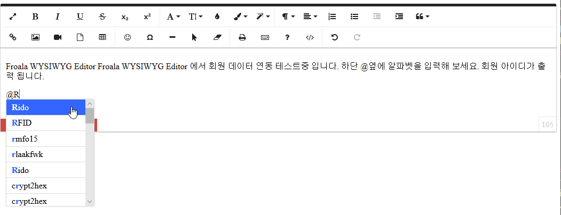Open special characters Omega icon
This screenshot has height=215, width=561.
tap(150, 37)
